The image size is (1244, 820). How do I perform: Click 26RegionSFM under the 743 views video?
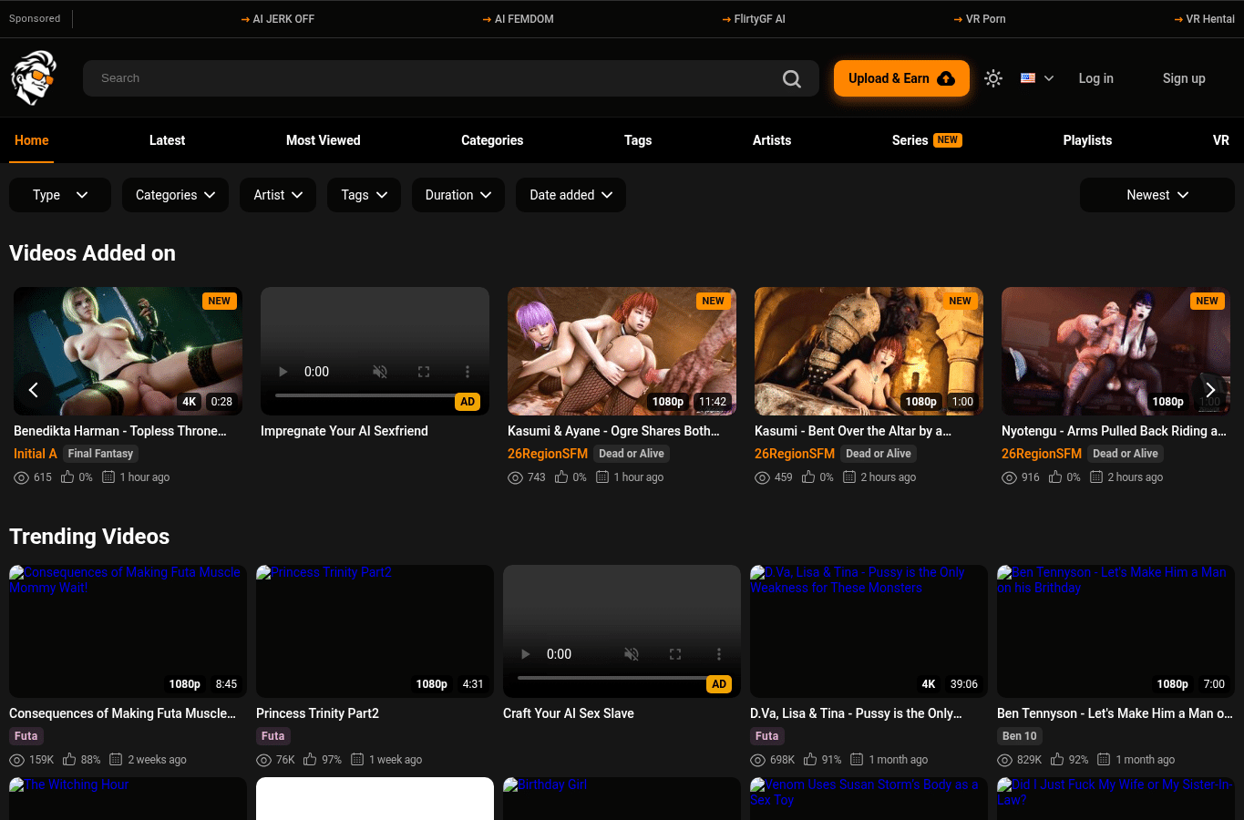tap(548, 454)
